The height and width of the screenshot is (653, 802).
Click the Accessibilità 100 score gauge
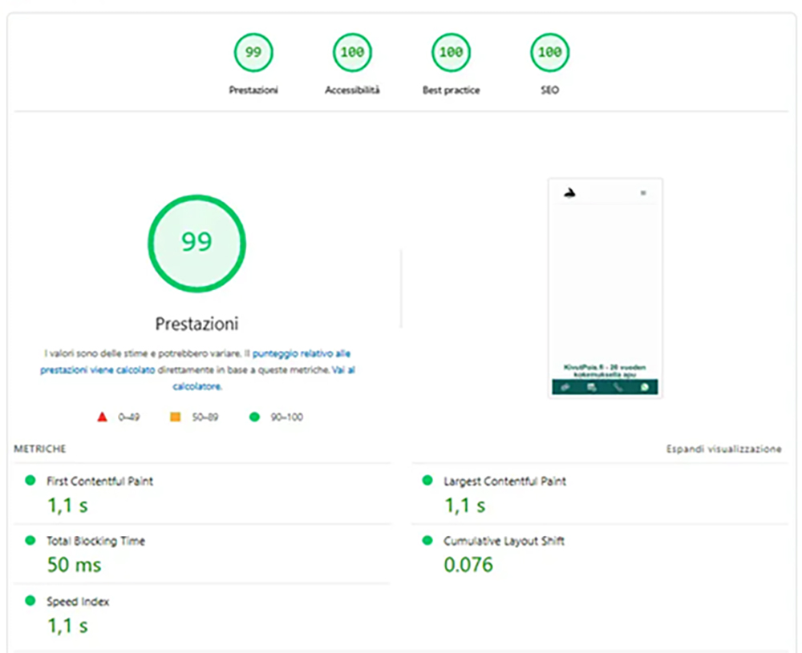(x=352, y=53)
